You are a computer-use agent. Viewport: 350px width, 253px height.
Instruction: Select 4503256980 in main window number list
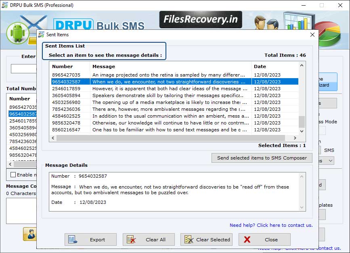[x=23, y=135]
